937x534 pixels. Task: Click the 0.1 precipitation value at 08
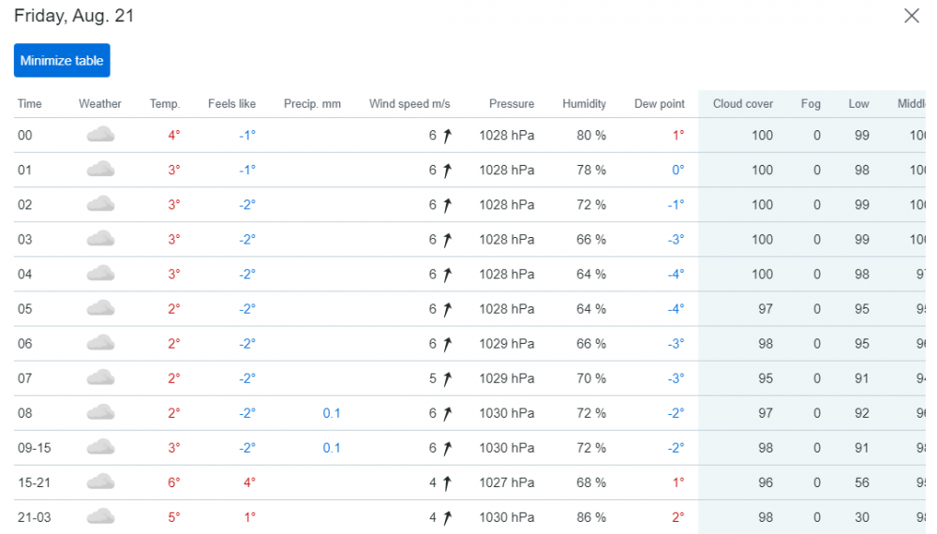pos(332,413)
